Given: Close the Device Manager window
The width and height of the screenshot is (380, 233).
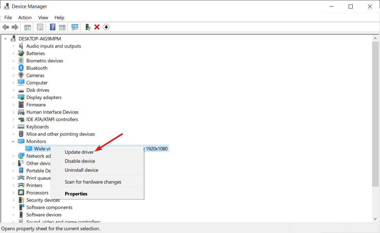Looking at the screenshot, I should 370,7.
